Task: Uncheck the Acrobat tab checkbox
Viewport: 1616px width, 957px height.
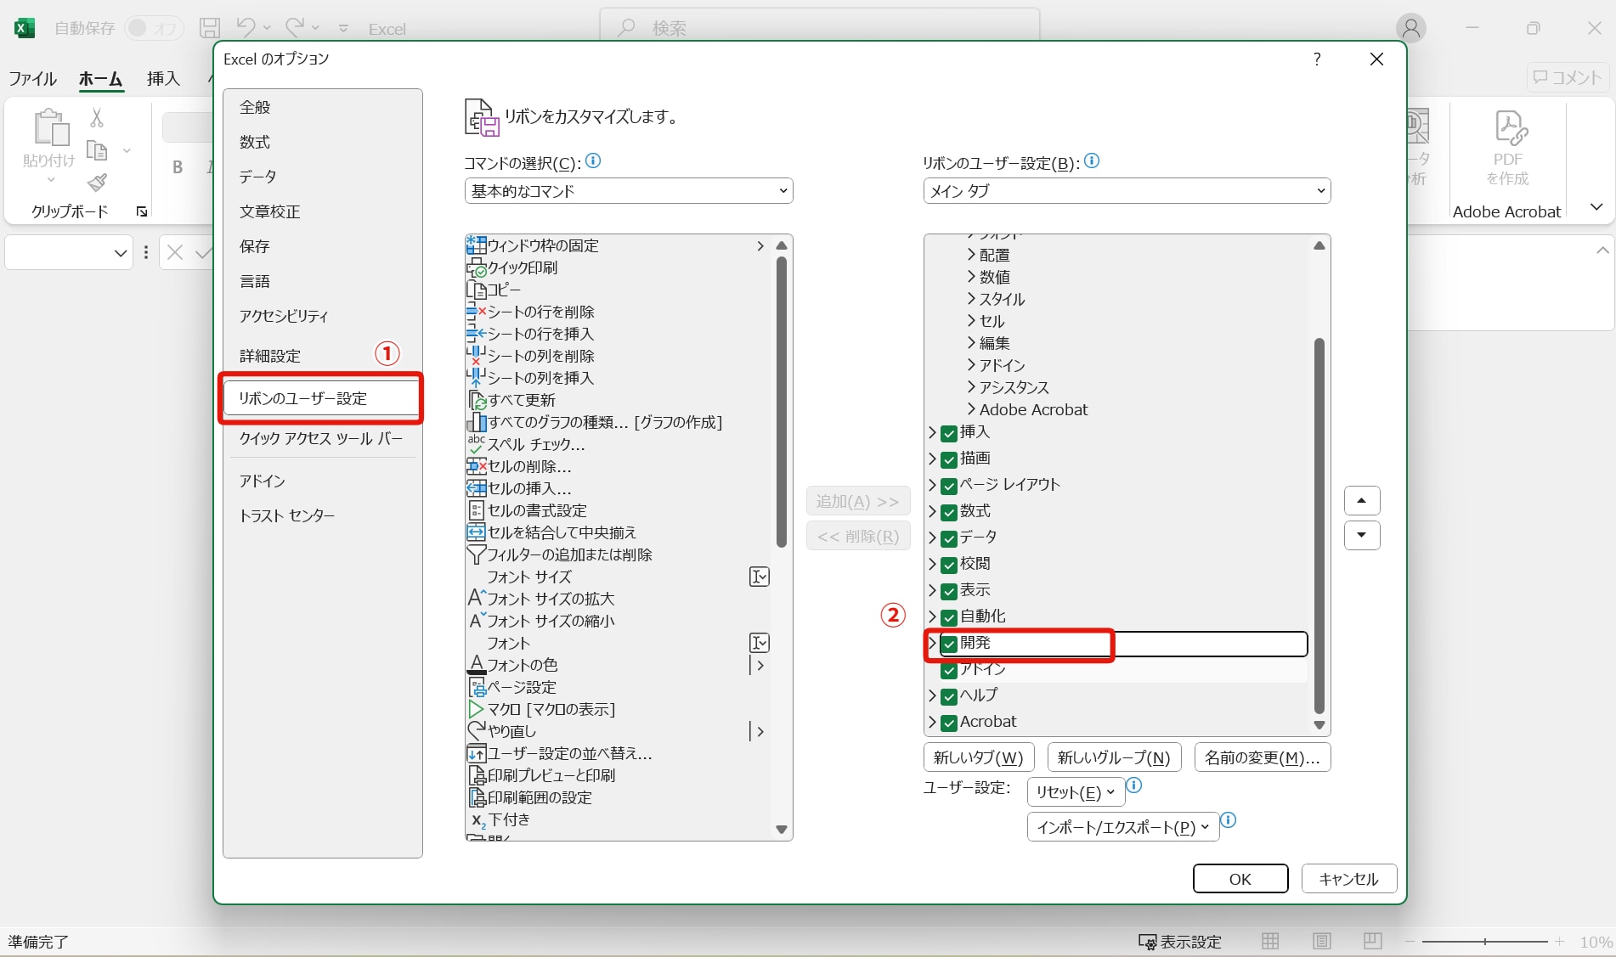Action: 949,723
